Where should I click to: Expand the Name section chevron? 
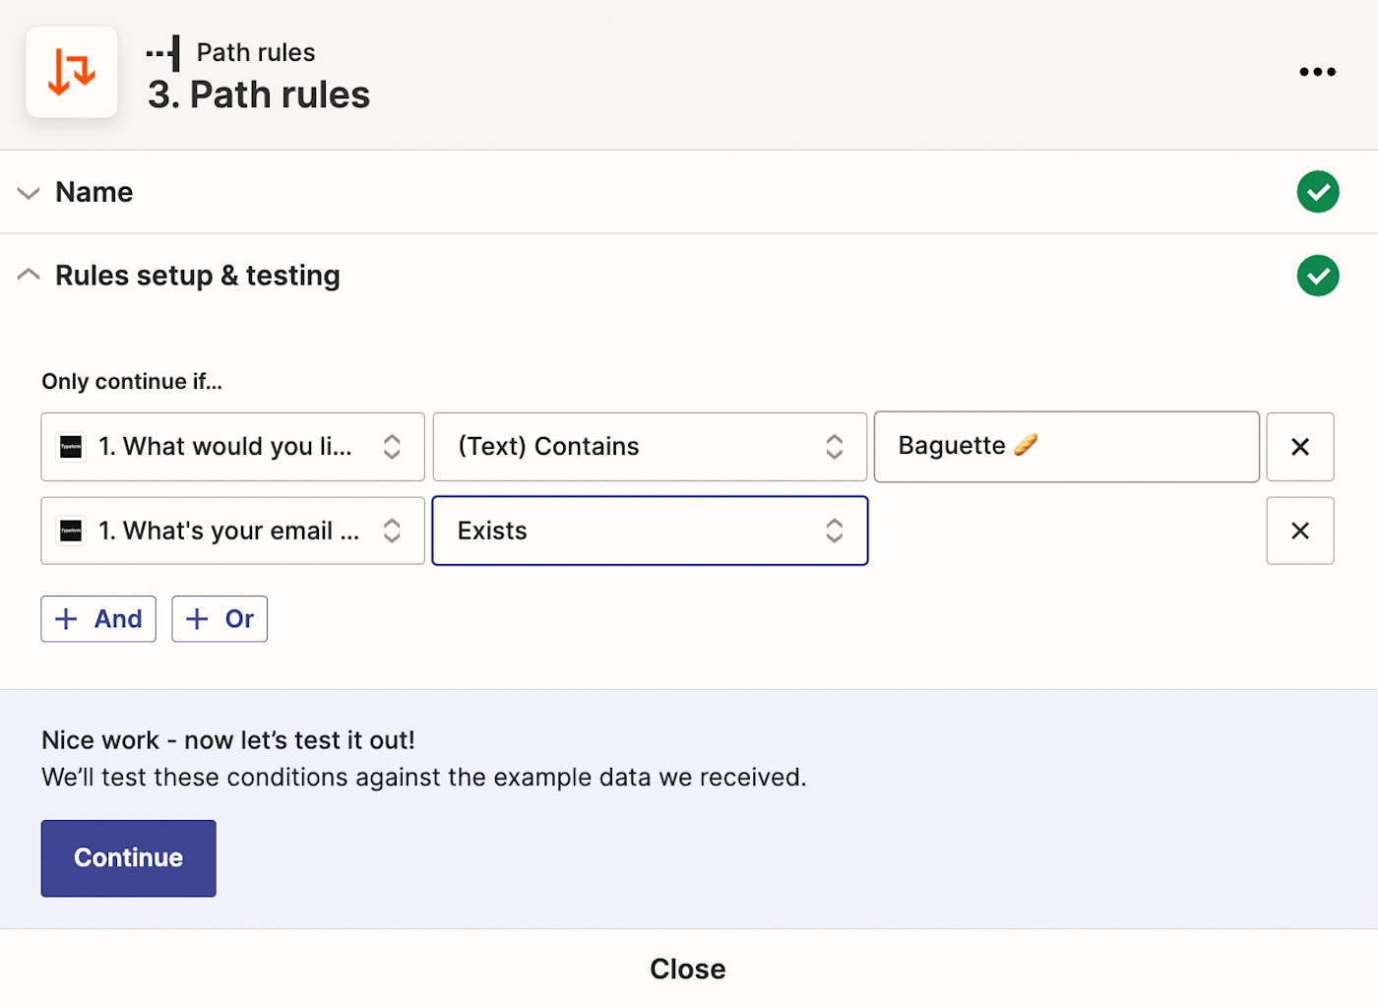point(29,193)
